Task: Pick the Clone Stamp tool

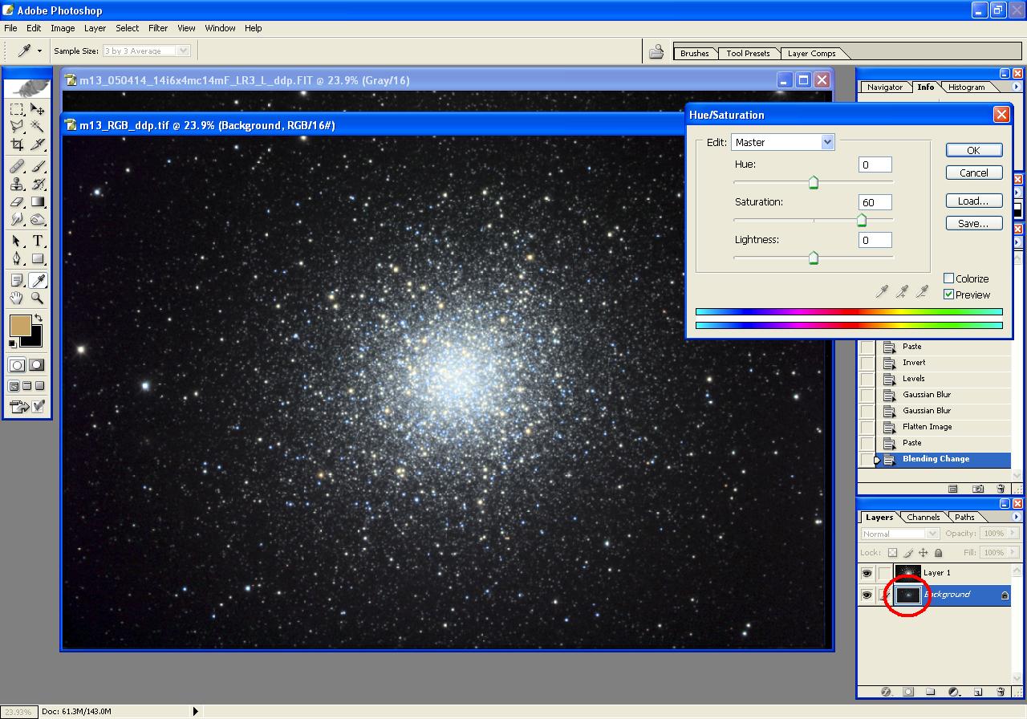Action: (x=17, y=184)
